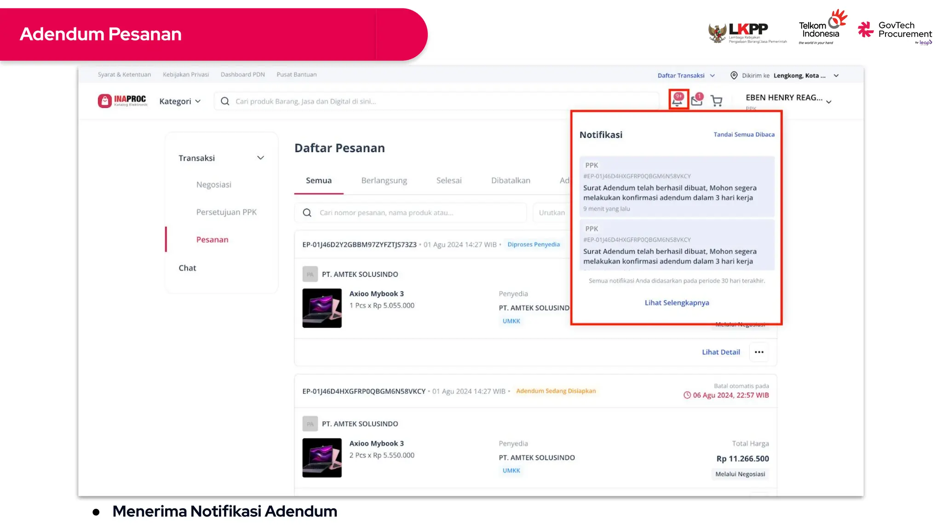The height and width of the screenshot is (530, 942).
Task: Click Tandai Semua Dibaca link
Action: click(x=744, y=134)
